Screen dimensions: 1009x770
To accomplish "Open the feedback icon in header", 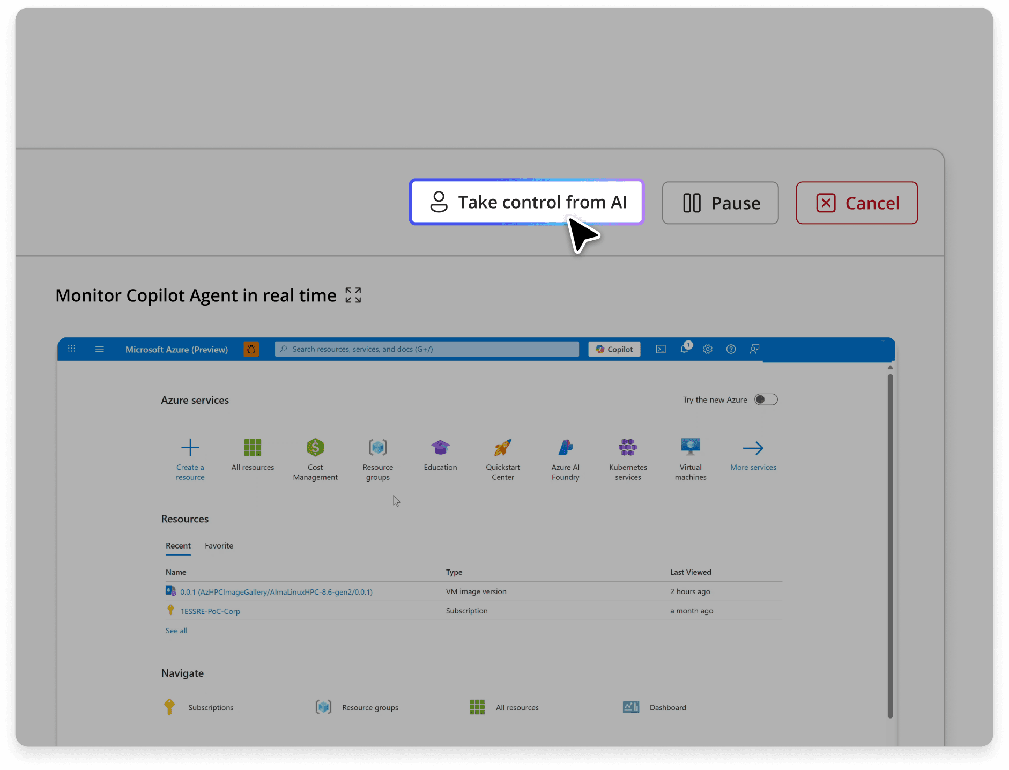I will [754, 349].
